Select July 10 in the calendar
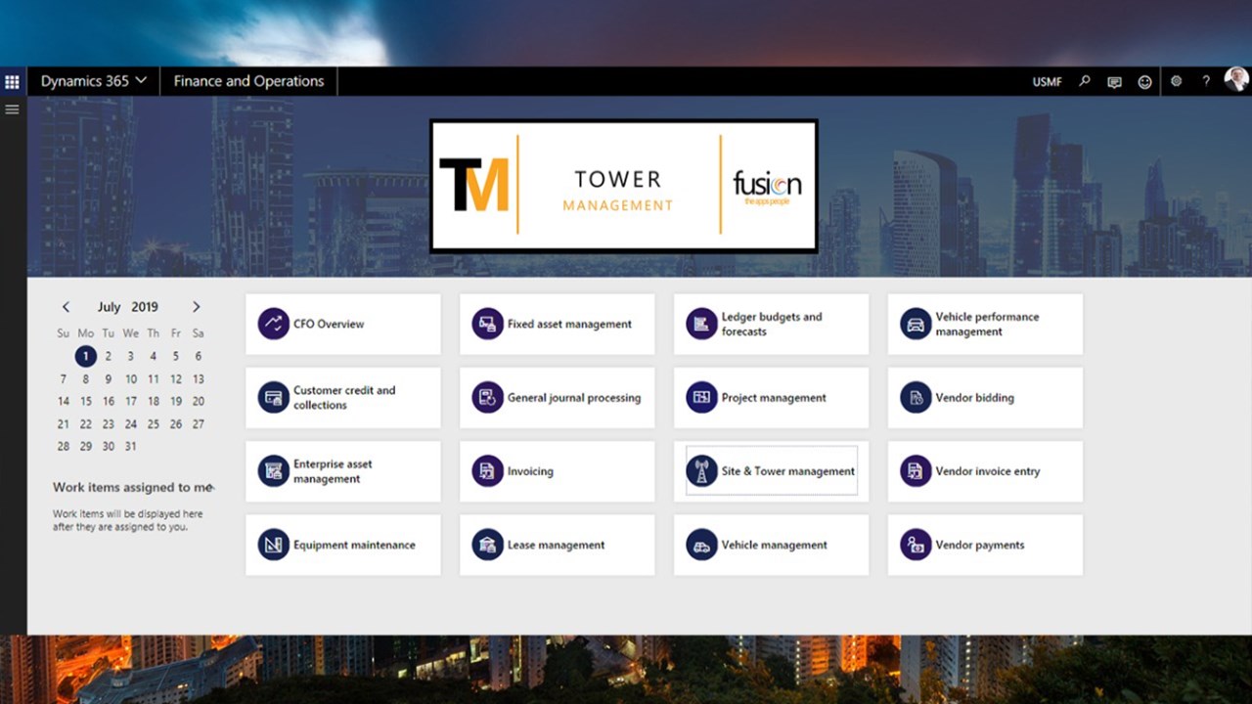 tap(131, 378)
